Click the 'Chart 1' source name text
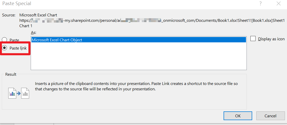 [26, 26]
